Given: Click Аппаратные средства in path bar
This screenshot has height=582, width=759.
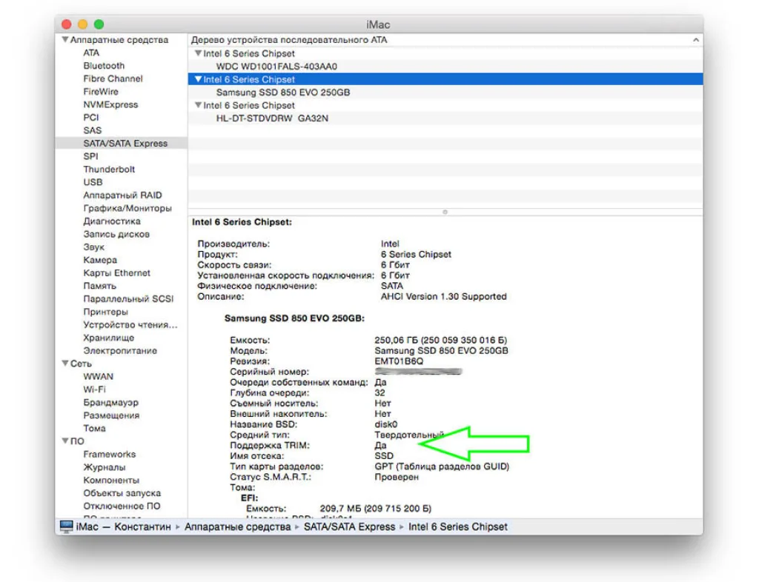Looking at the screenshot, I should point(238,527).
